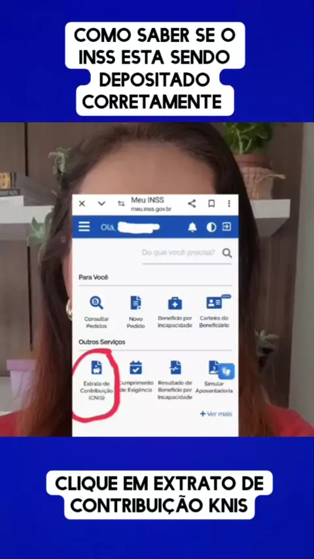
Task: Bookmark the page with bookmark icon
Action: click(x=211, y=204)
